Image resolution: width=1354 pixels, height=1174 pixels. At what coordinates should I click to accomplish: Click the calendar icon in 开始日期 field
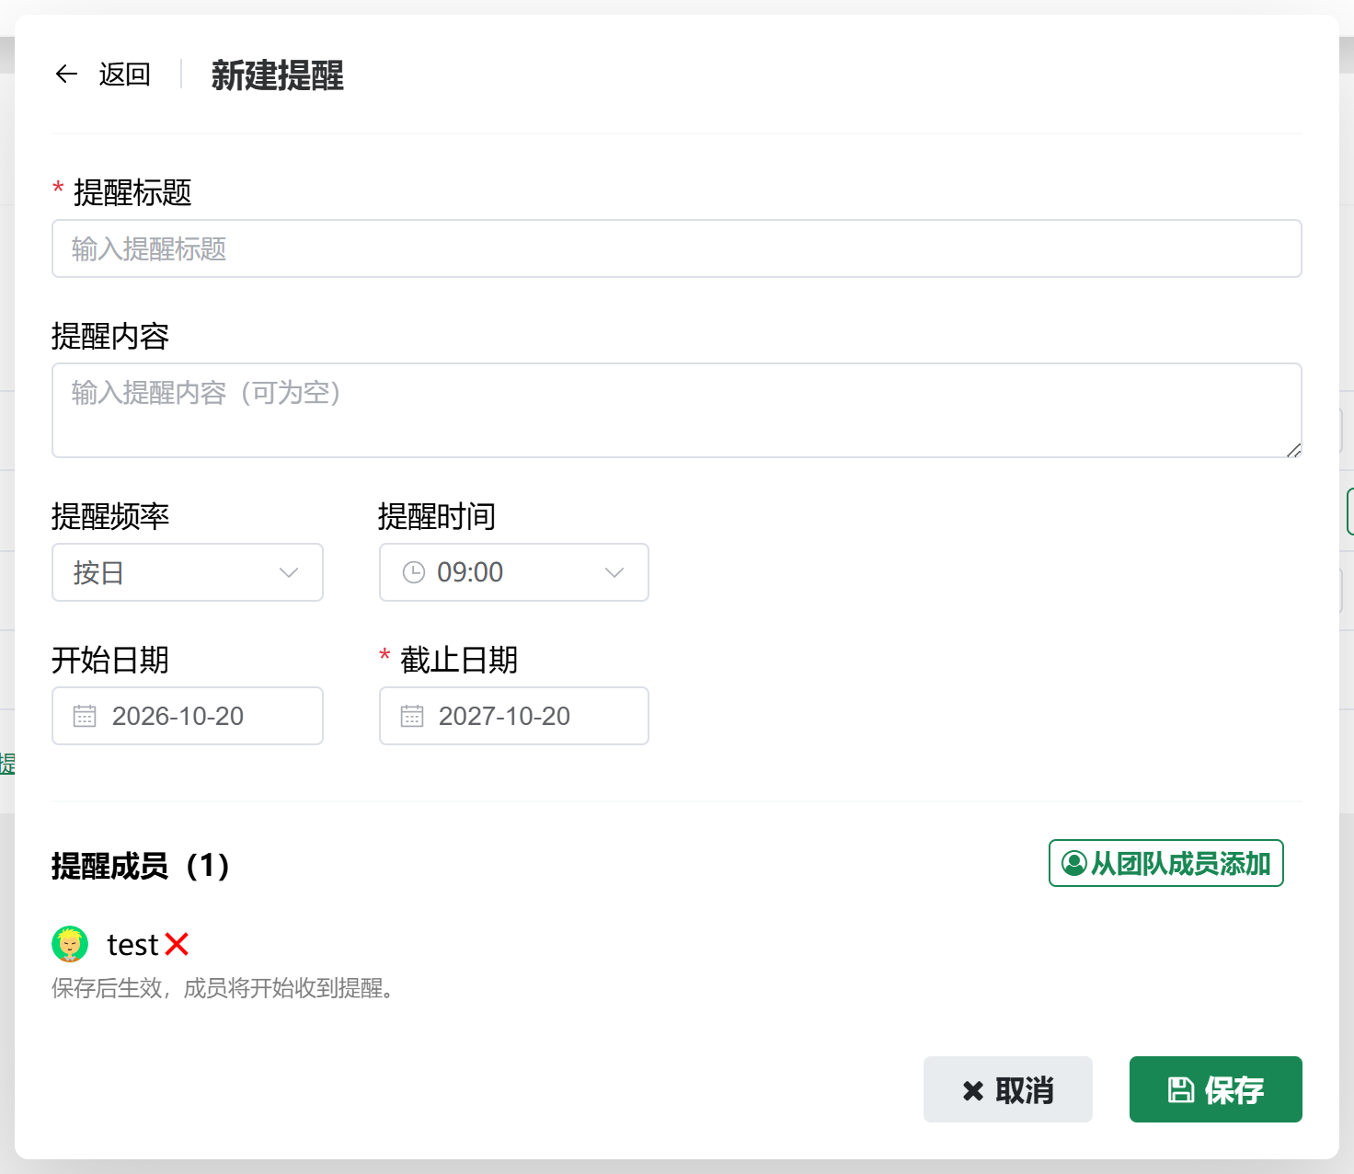(85, 716)
